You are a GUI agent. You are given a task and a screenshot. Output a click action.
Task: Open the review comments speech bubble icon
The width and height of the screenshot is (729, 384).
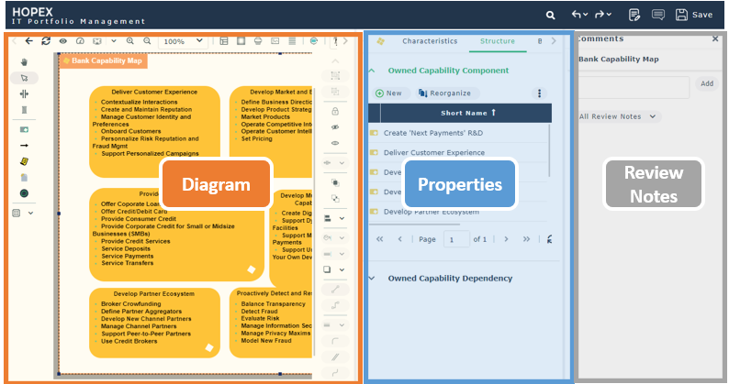pyautogui.click(x=658, y=15)
